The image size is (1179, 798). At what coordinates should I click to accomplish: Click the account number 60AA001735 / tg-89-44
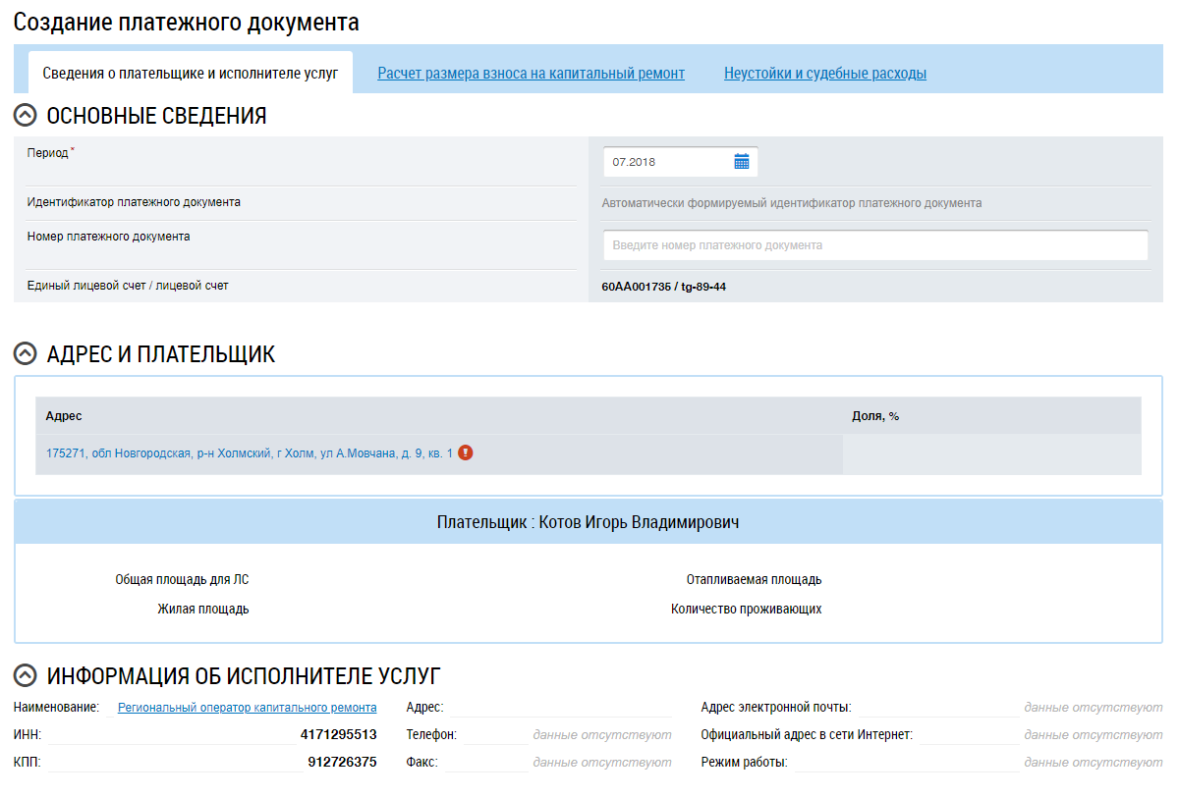pyautogui.click(x=663, y=287)
